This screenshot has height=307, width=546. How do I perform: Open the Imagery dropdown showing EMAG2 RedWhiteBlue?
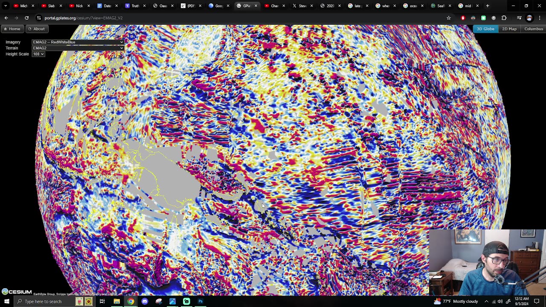pos(78,42)
